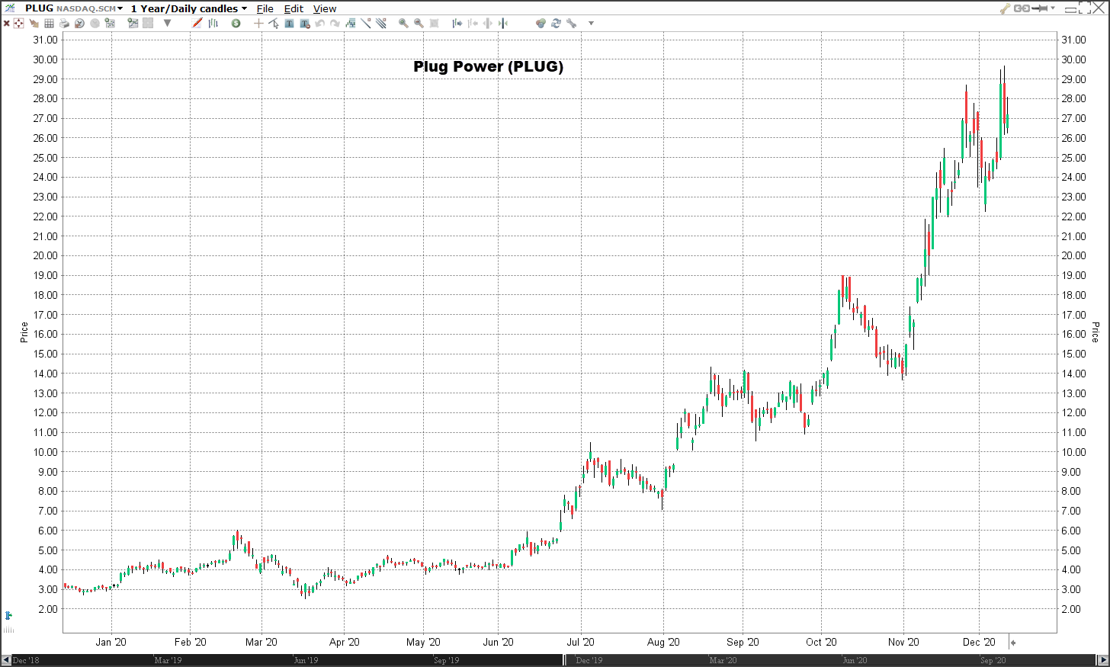This screenshot has height=667, width=1110.
Task: Open the File menu
Action: [265, 9]
